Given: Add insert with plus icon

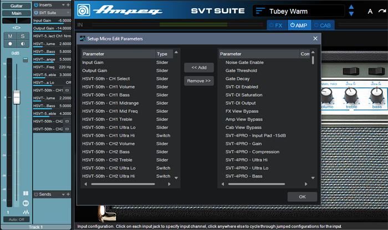Looking at the screenshot, I should [68, 4].
